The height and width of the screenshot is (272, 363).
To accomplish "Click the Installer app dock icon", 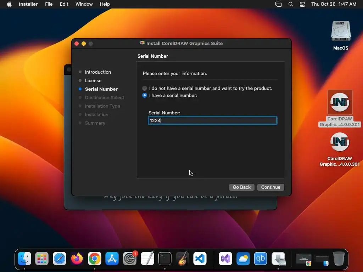I will tap(278, 259).
